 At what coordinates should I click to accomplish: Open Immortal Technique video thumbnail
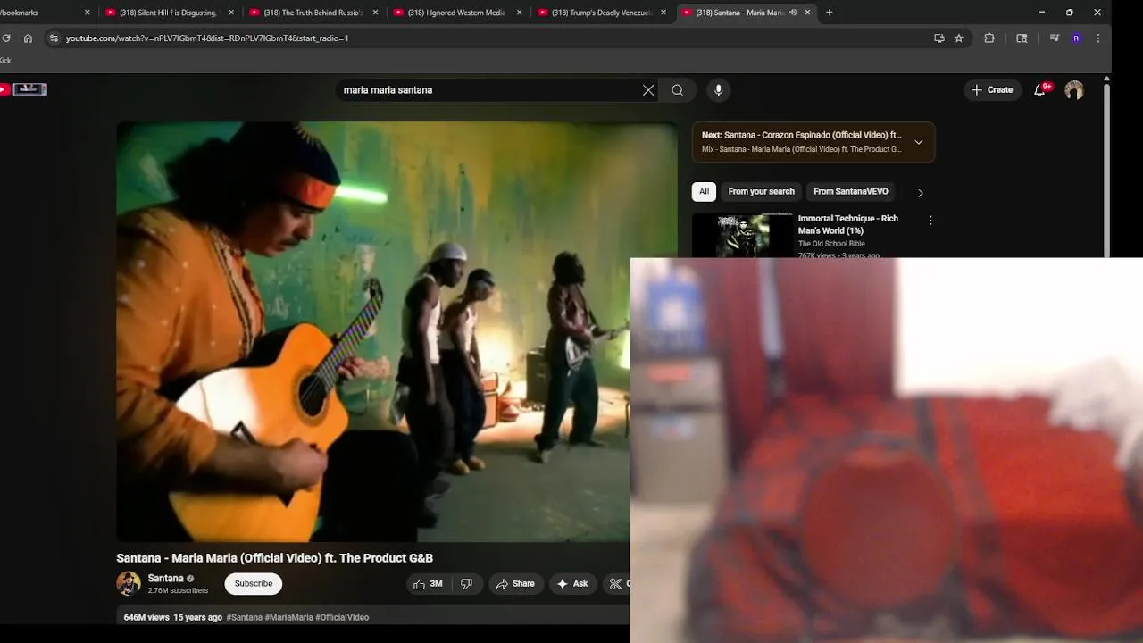[742, 236]
